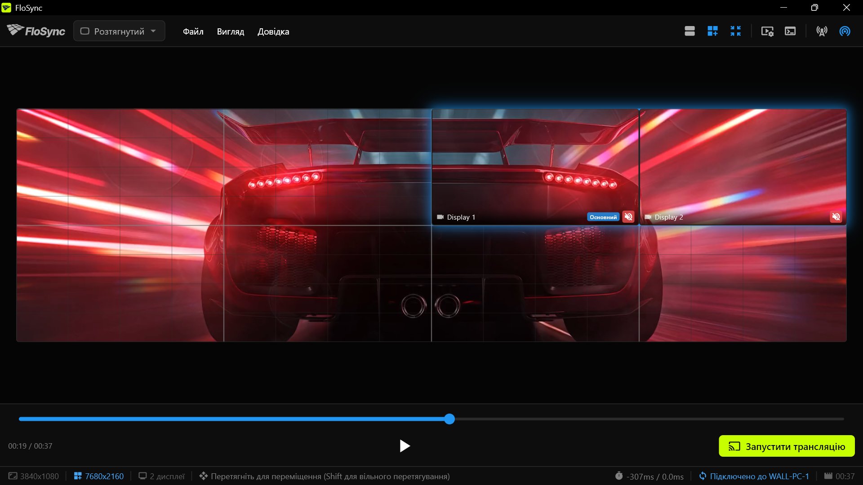Click the add display grid icon
This screenshot has width=863, height=485.
click(712, 31)
